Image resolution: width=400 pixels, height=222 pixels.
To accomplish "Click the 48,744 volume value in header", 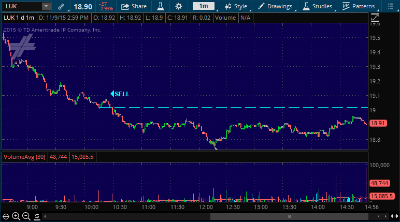I will tap(58, 157).
